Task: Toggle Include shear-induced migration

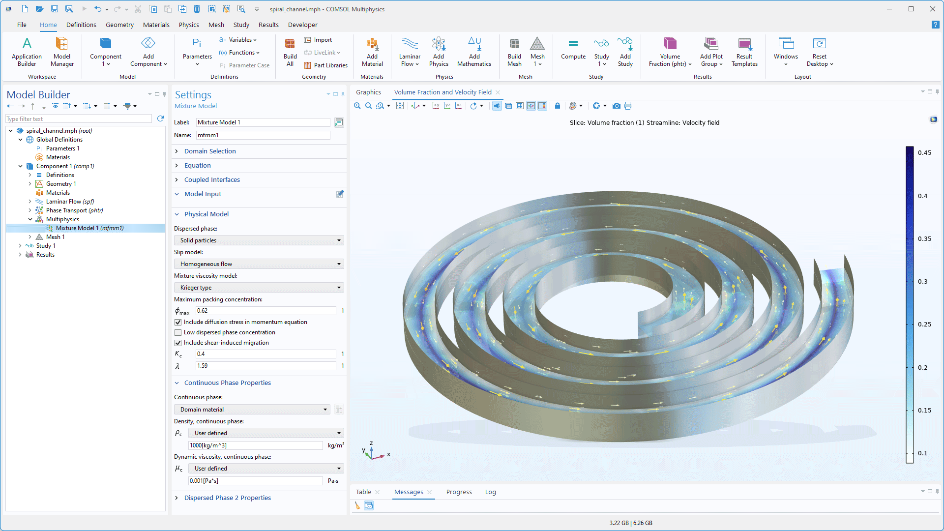Action: [x=178, y=343]
